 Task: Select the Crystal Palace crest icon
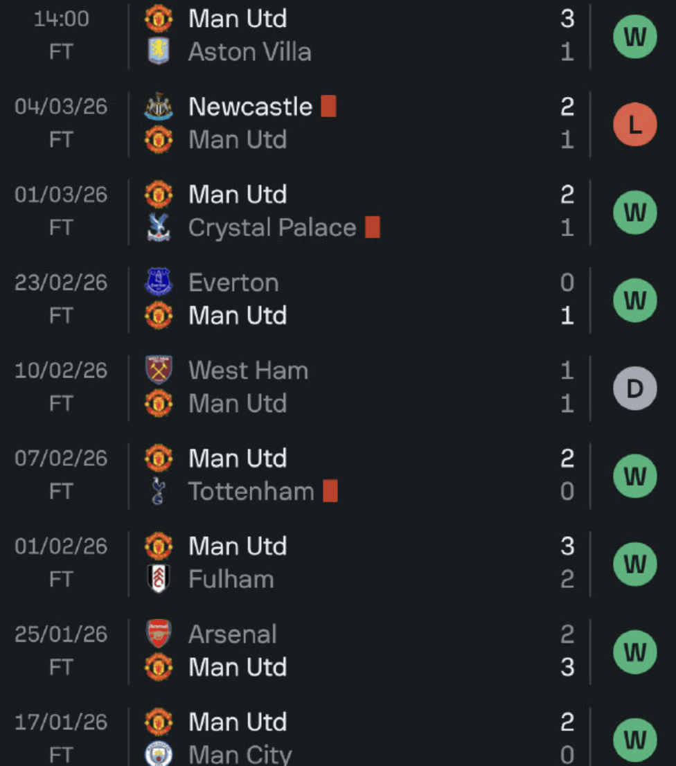tap(159, 228)
